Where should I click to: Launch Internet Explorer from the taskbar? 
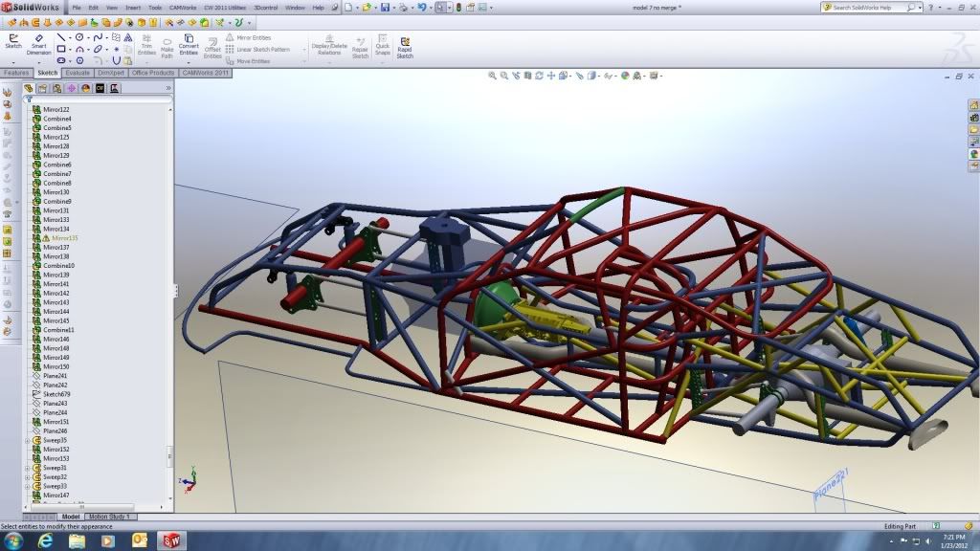coord(45,540)
